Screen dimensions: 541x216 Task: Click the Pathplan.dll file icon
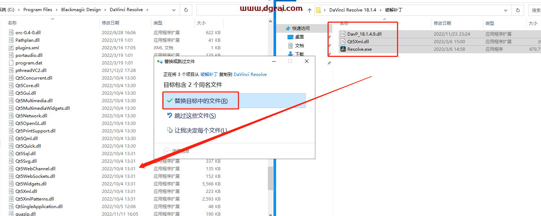pyautogui.click(x=11, y=40)
